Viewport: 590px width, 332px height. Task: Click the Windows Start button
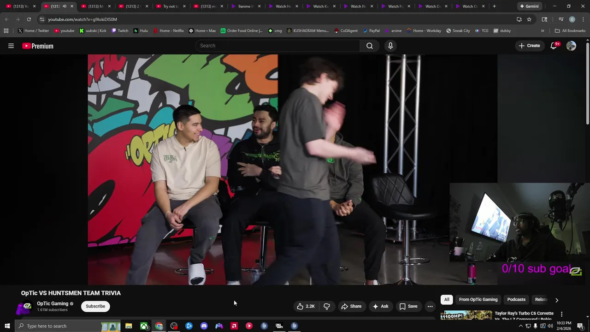pyautogui.click(x=7, y=326)
